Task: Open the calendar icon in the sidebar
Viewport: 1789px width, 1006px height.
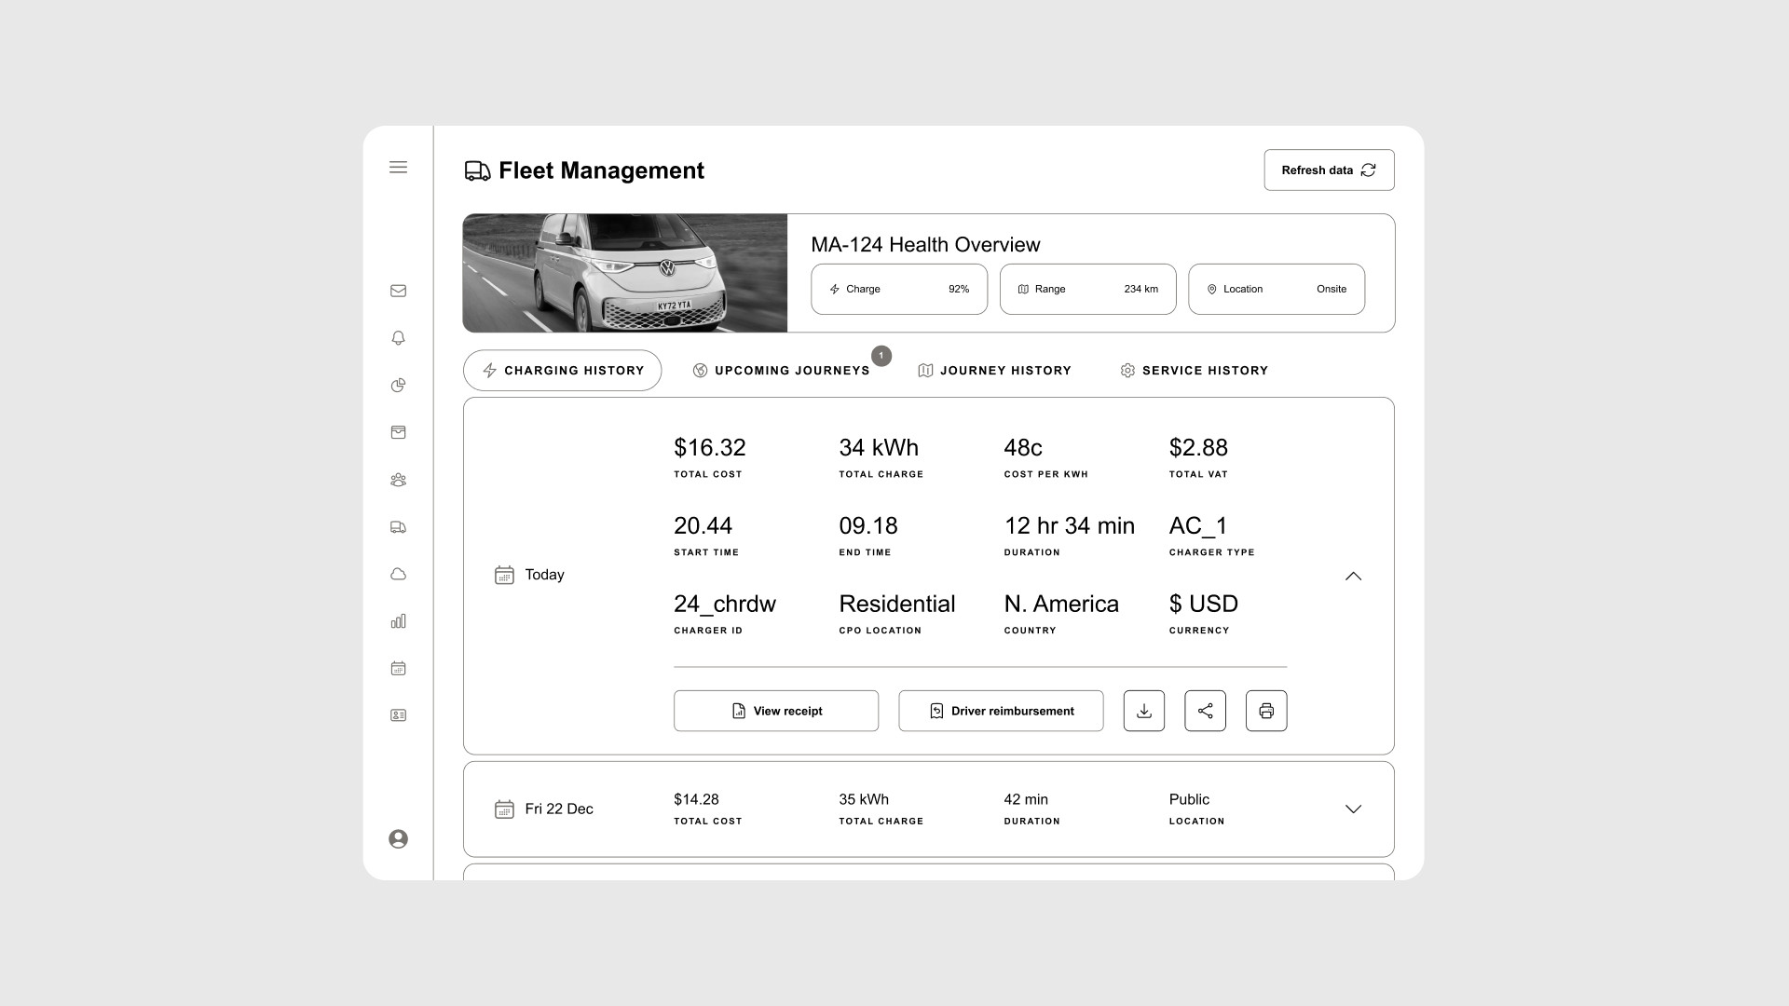Action: click(399, 668)
